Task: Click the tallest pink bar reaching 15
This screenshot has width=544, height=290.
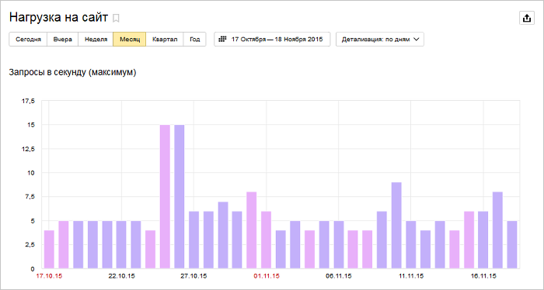Action: (x=165, y=196)
